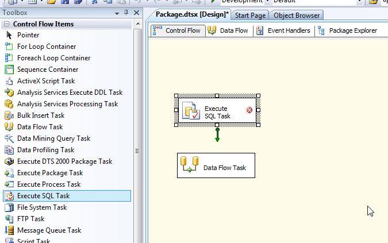Viewport: 388px width, 243px height.
Task: Click red error icon on Execute SQL Task
Action: pyautogui.click(x=249, y=110)
